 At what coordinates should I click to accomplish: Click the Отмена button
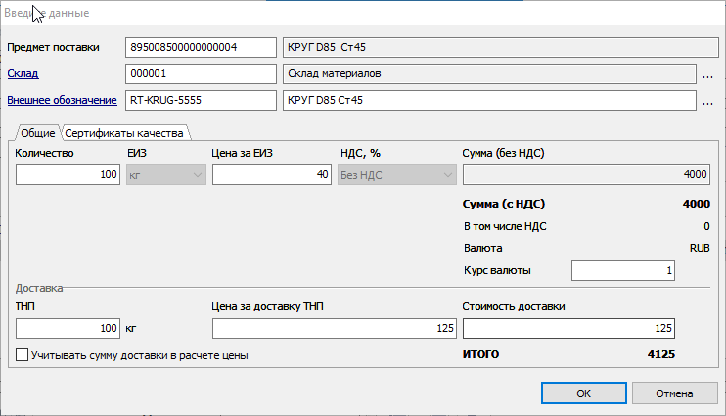click(x=675, y=393)
